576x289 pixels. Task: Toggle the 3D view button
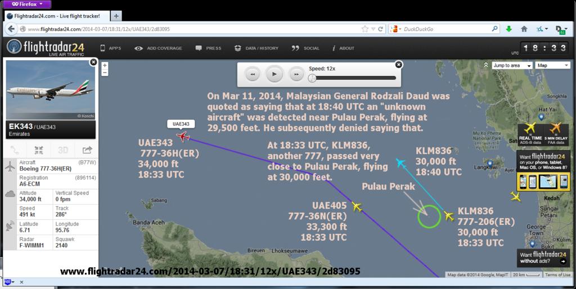click(x=63, y=150)
